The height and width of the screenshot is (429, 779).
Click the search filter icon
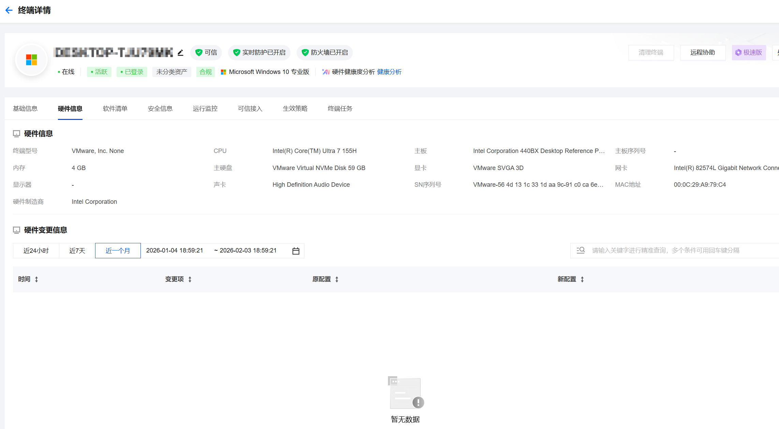click(x=581, y=250)
